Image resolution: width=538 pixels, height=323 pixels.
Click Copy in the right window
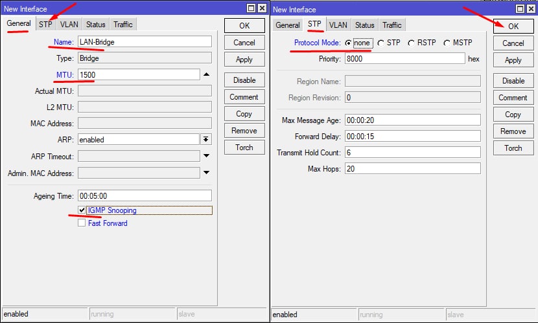[513, 115]
